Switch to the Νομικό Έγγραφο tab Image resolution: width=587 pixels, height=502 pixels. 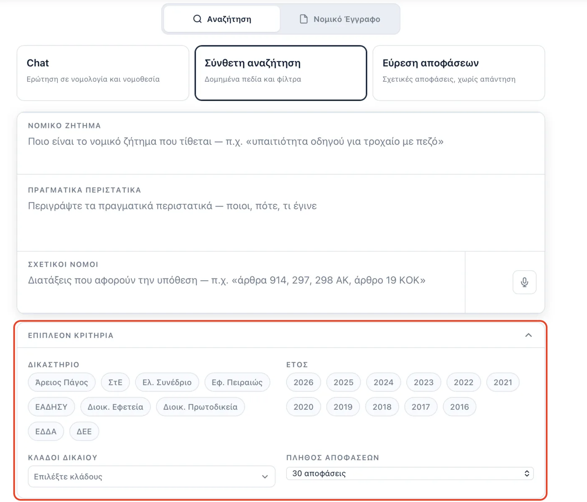pyautogui.click(x=340, y=19)
